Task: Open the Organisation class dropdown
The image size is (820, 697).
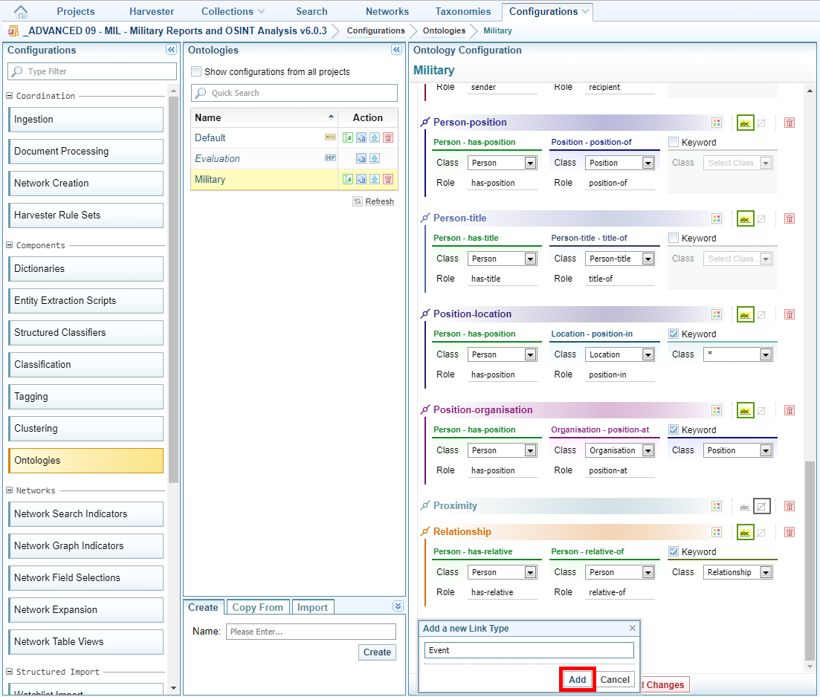Action: pos(648,450)
